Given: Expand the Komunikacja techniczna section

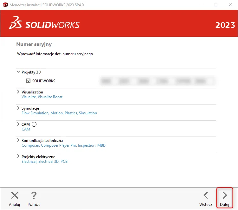Looking at the screenshot, I should (18, 140).
